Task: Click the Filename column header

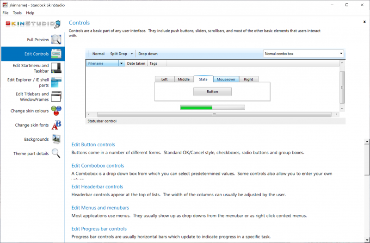Action: tap(102, 63)
